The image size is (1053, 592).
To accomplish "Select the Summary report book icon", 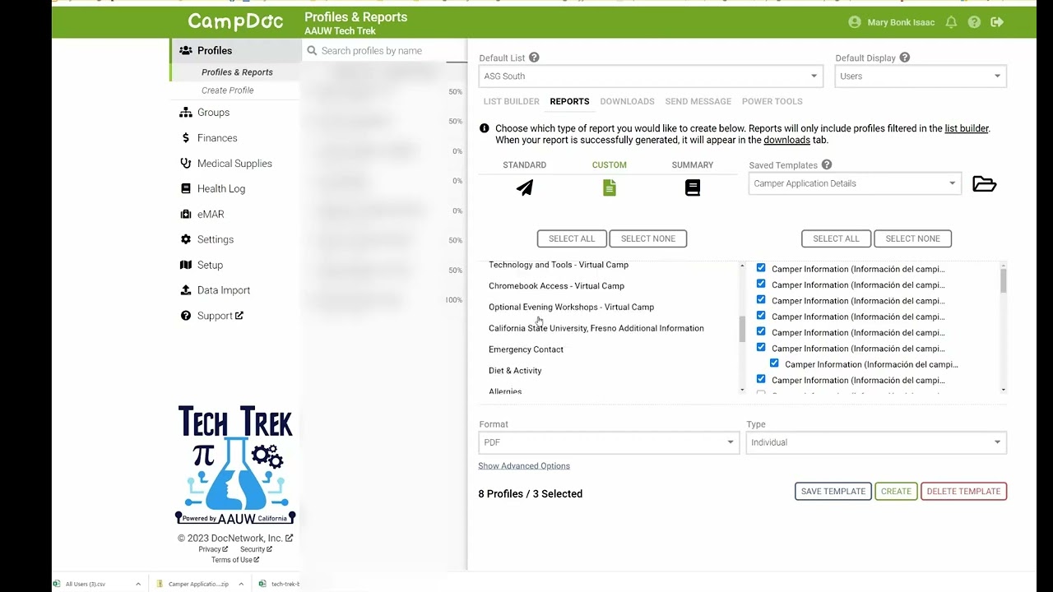I will pyautogui.click(x=693, y=188).
